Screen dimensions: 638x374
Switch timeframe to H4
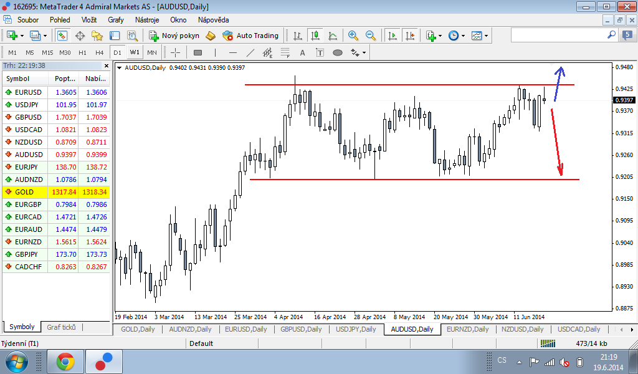(100, 52)
